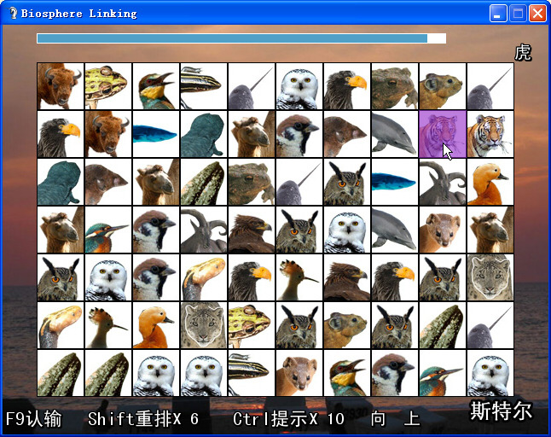Viewport: 551px width, 437px height.
Task: Click the shrew tile left of the dolphin
Action: pos(347,134)
